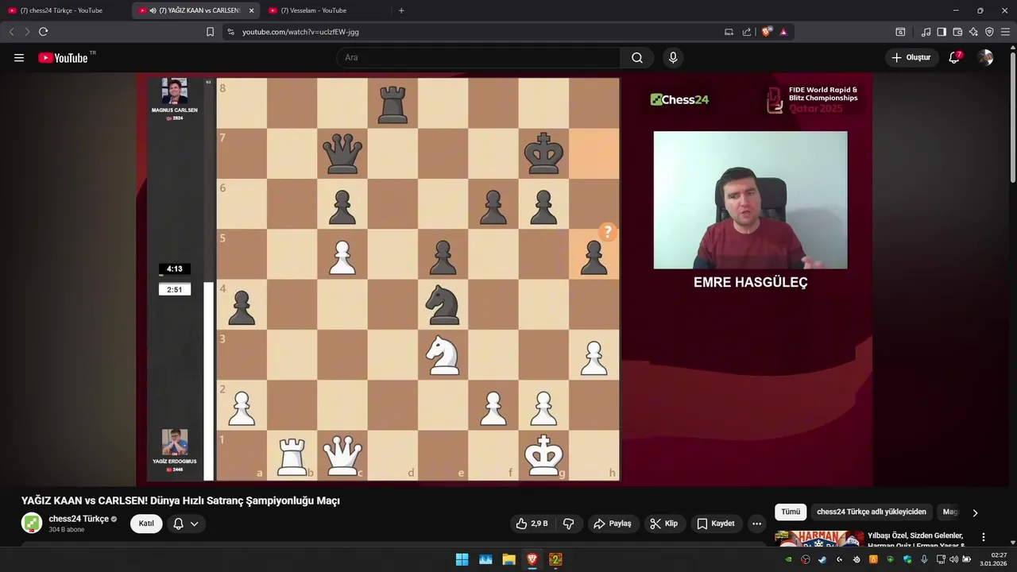The height and width of the screenshot is (572, 1017).
Task: Dislike the video with thumbs down
Action: [x=569, y=524]
